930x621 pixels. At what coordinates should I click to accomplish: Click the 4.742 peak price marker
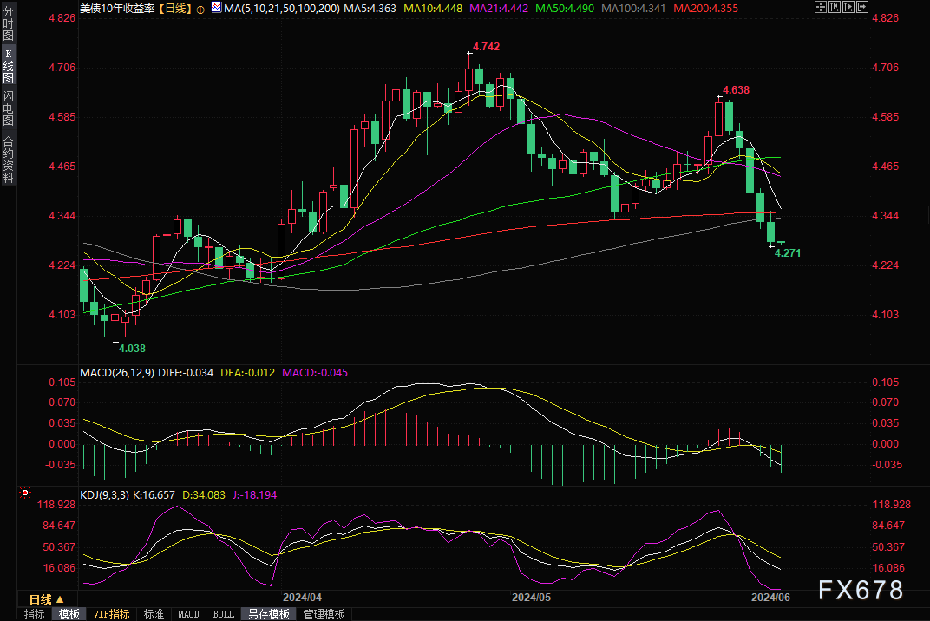click(x=486, y=46)
